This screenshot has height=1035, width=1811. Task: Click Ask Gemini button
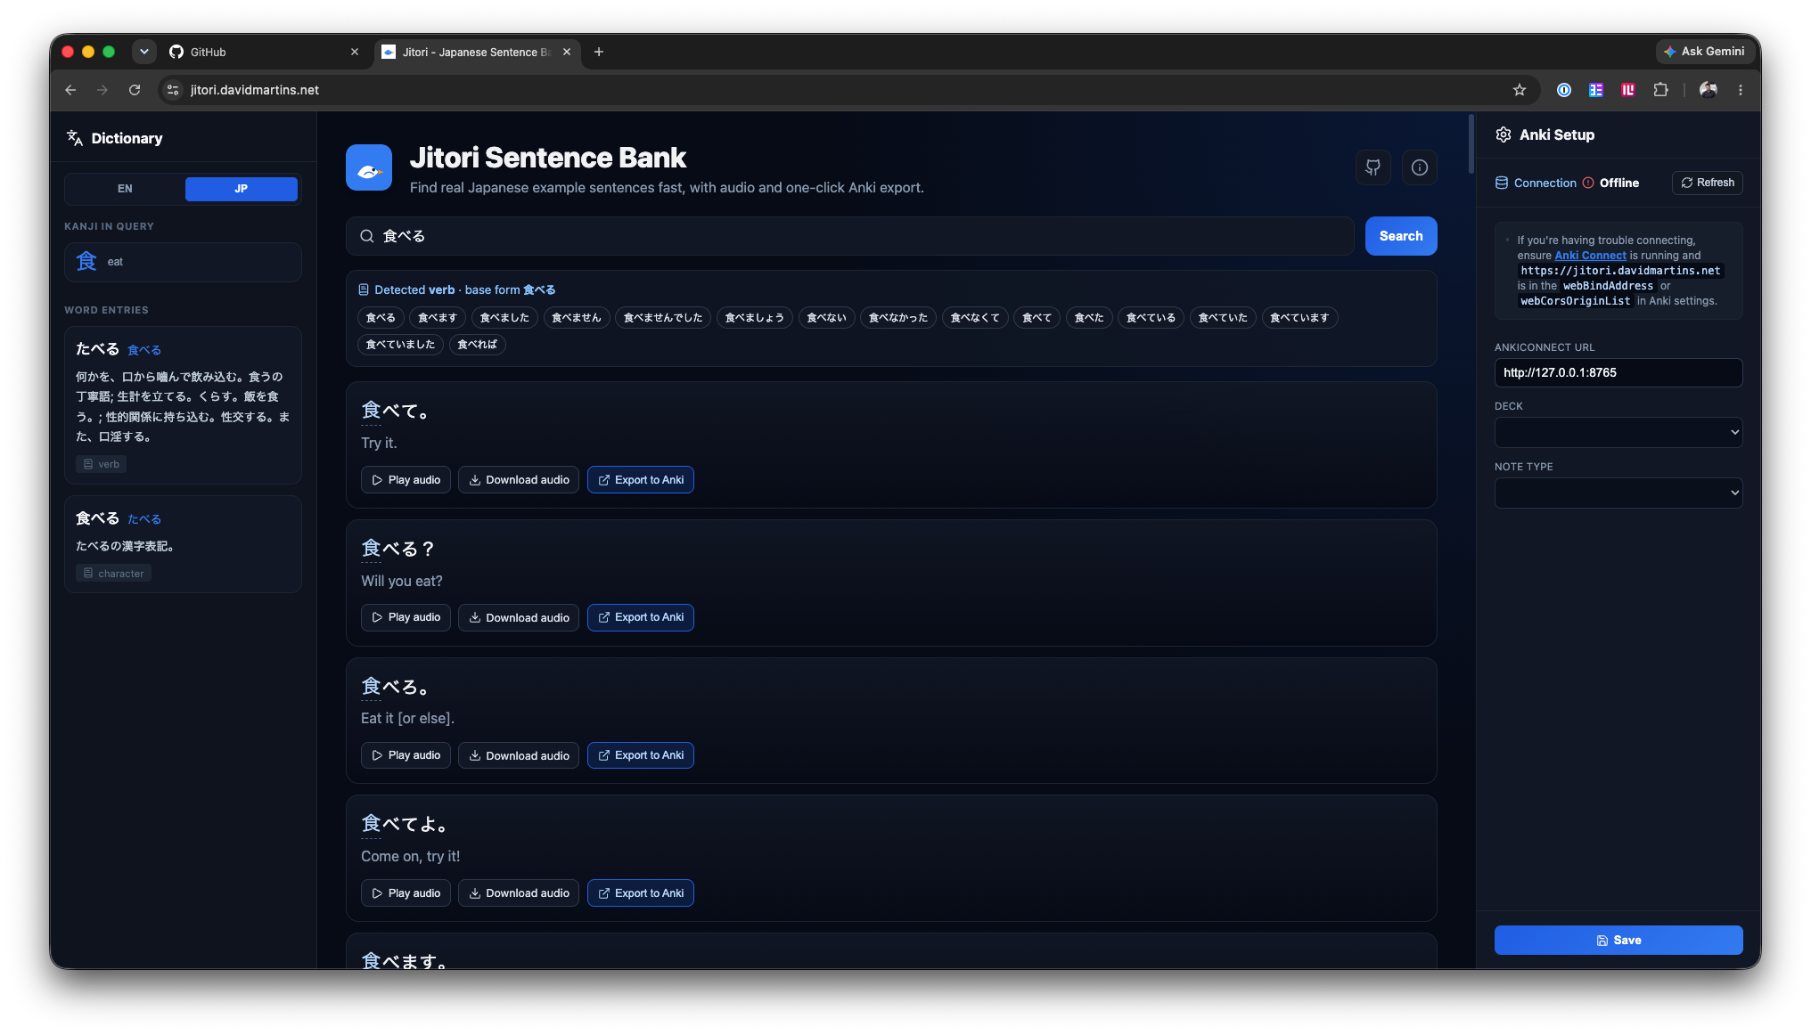coord(1704,52)
